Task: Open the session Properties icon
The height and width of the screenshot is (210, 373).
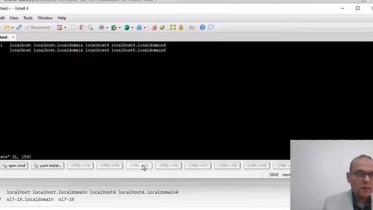Action: [59, 27]
